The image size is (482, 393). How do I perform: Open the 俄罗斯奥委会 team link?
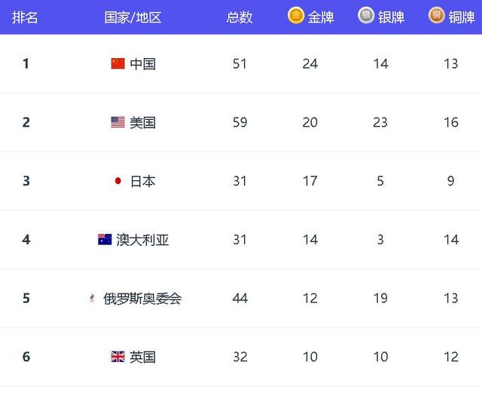click(x=142, y=298)
